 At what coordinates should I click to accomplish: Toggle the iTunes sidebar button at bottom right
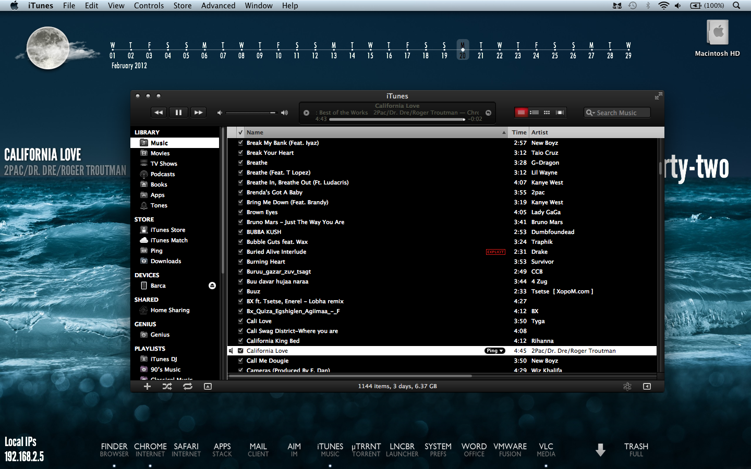647,386
